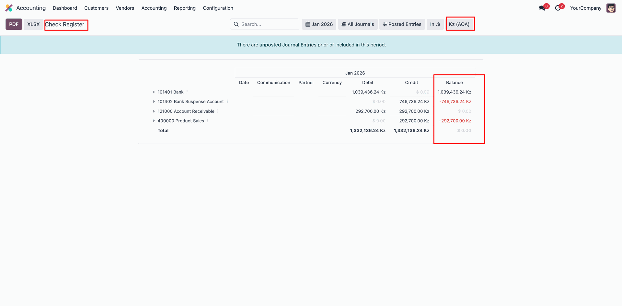Click into the Search field
Viewport: 622px width, 306px height.
coord(268,24)
